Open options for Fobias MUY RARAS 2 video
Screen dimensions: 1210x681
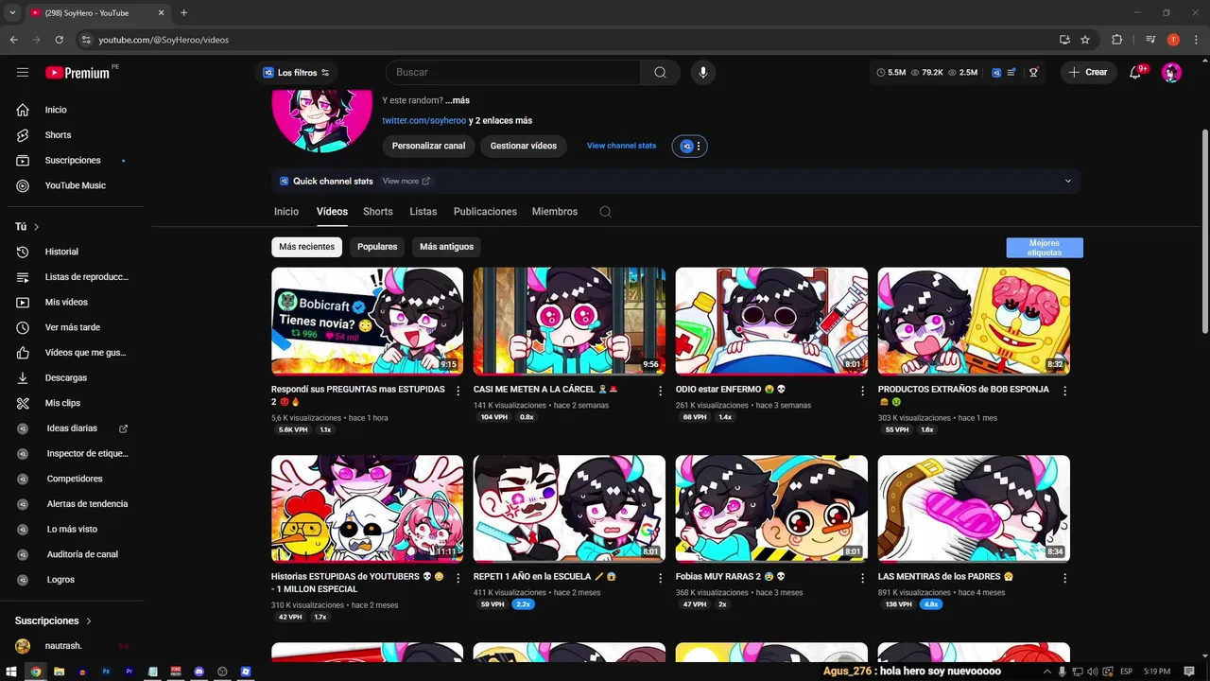click(x=862, y=578)
